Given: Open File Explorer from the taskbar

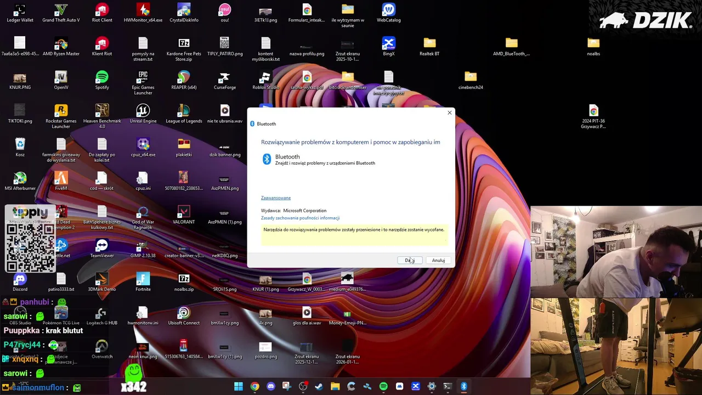Looking at the screenshot, I should click(x=335, y=386).
